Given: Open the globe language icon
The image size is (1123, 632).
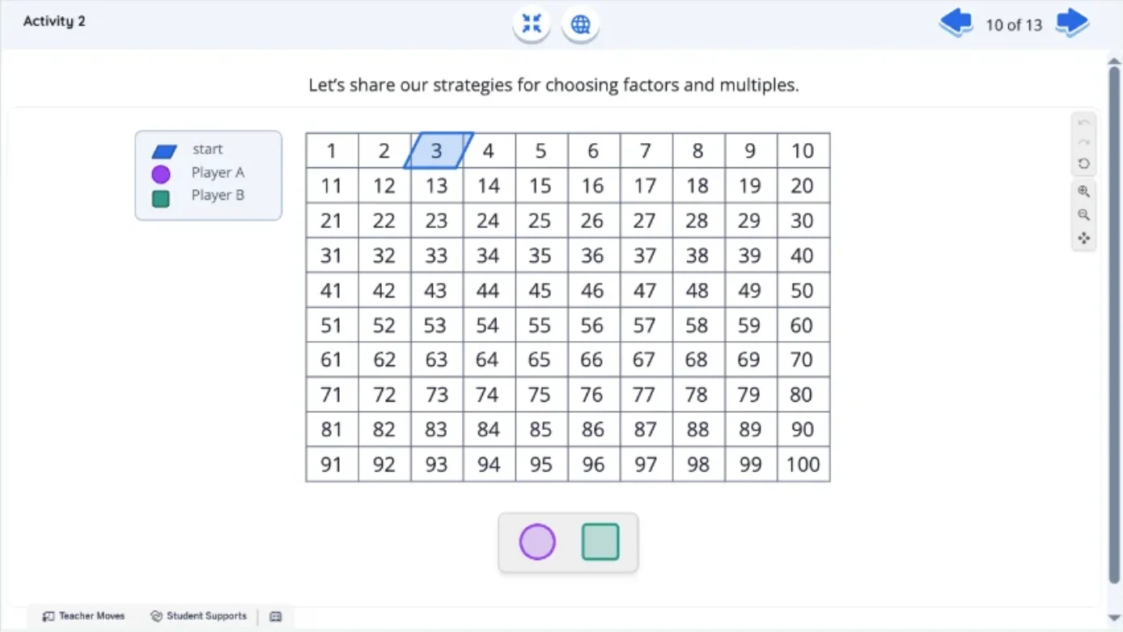Looking at the screenshot, I should [581, 24].
